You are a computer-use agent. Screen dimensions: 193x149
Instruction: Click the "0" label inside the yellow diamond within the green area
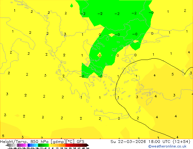[x=100, y=56]
